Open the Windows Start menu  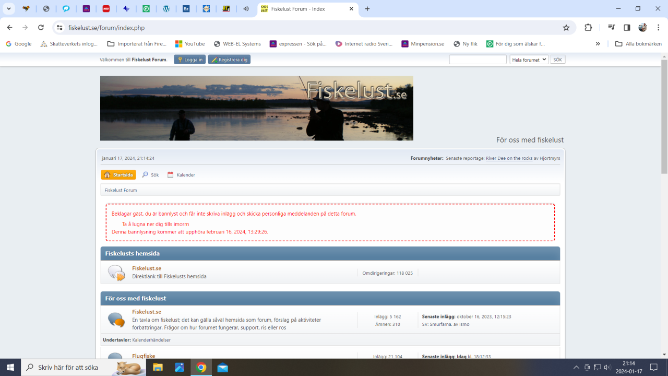coord(10,367)
